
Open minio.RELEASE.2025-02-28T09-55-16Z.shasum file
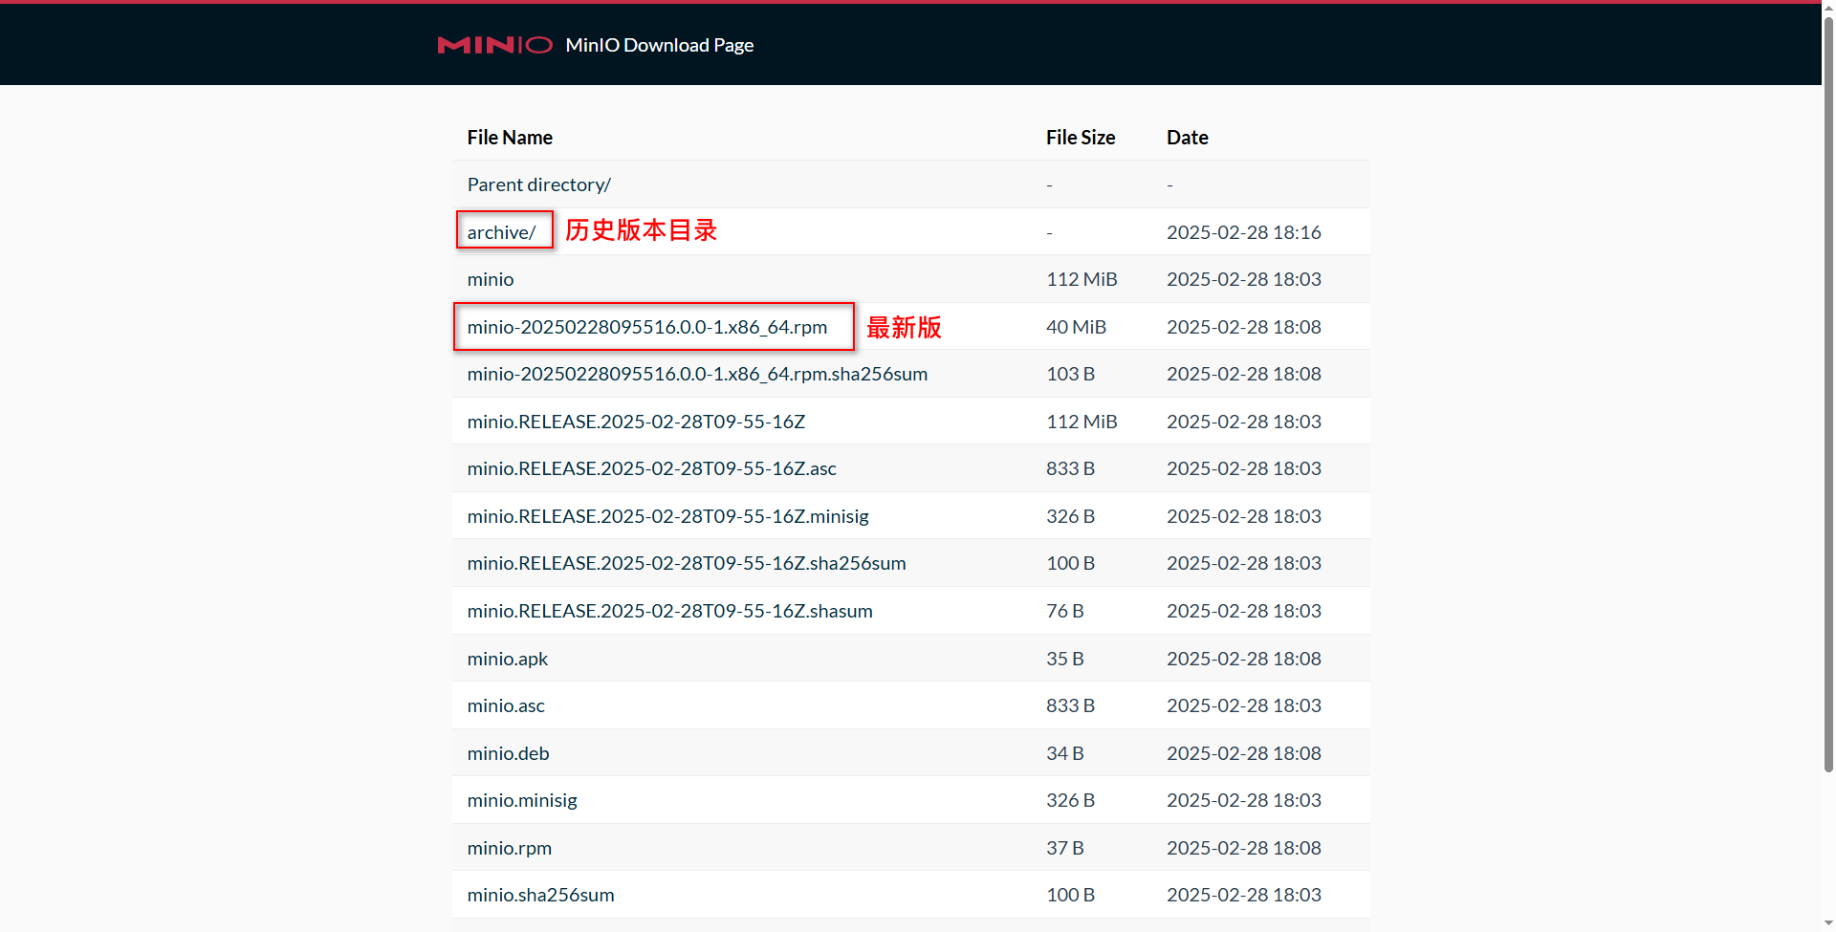click(669, 611)
